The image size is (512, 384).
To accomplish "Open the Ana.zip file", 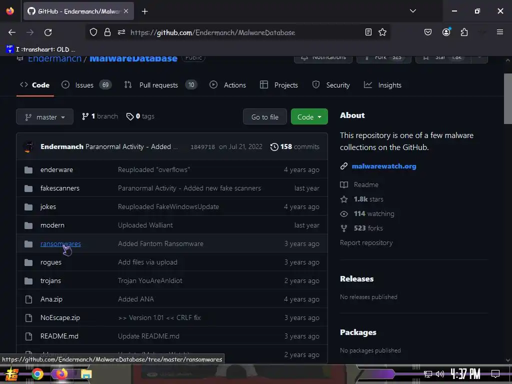I will pyautogui.click(x=51, y=299).
